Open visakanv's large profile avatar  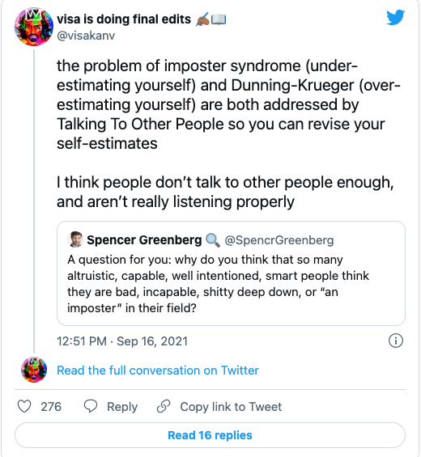pyautogui.click(x=34, y=27)
